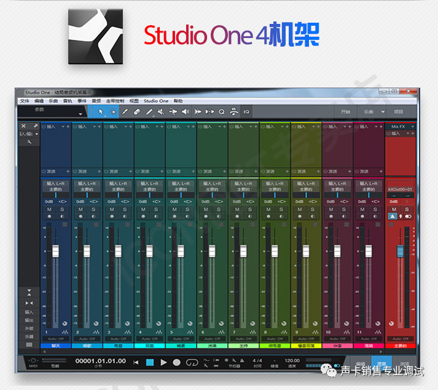Click the 120.00 tempo value
The image size is (438, 390).
pos(292,361)
